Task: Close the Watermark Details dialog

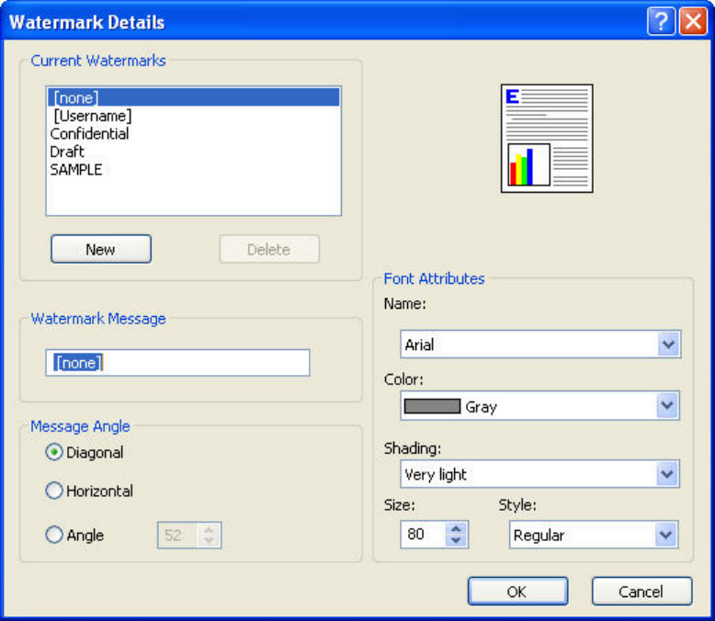Action: [692, 22]
